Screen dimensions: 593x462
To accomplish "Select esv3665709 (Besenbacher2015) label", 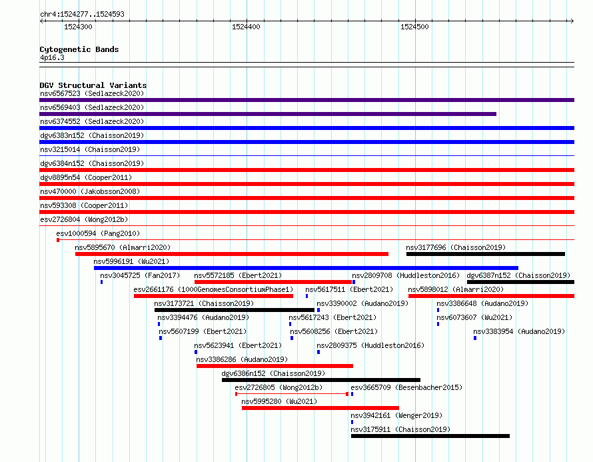I will (x=406, y=387).
